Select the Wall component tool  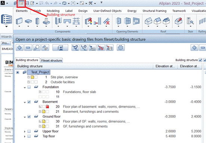tap(19, 21)
